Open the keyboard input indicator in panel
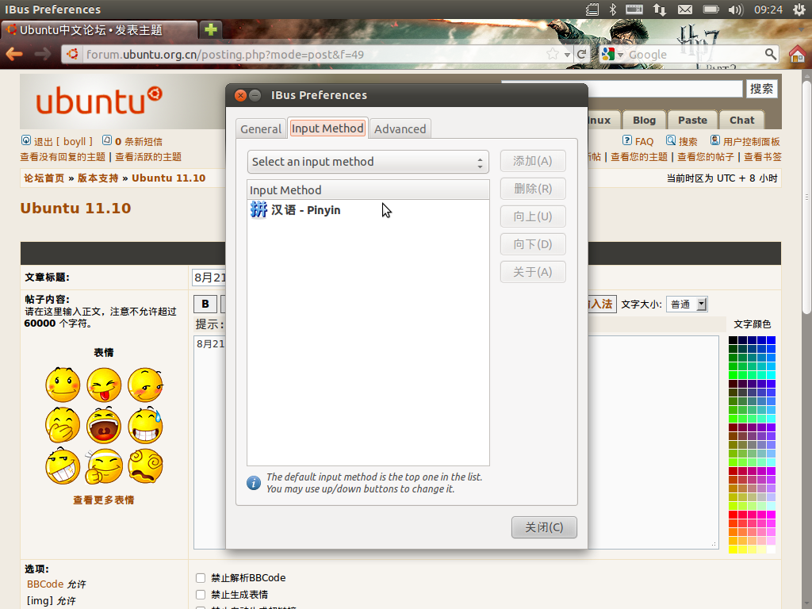 (x=634, y=10)
